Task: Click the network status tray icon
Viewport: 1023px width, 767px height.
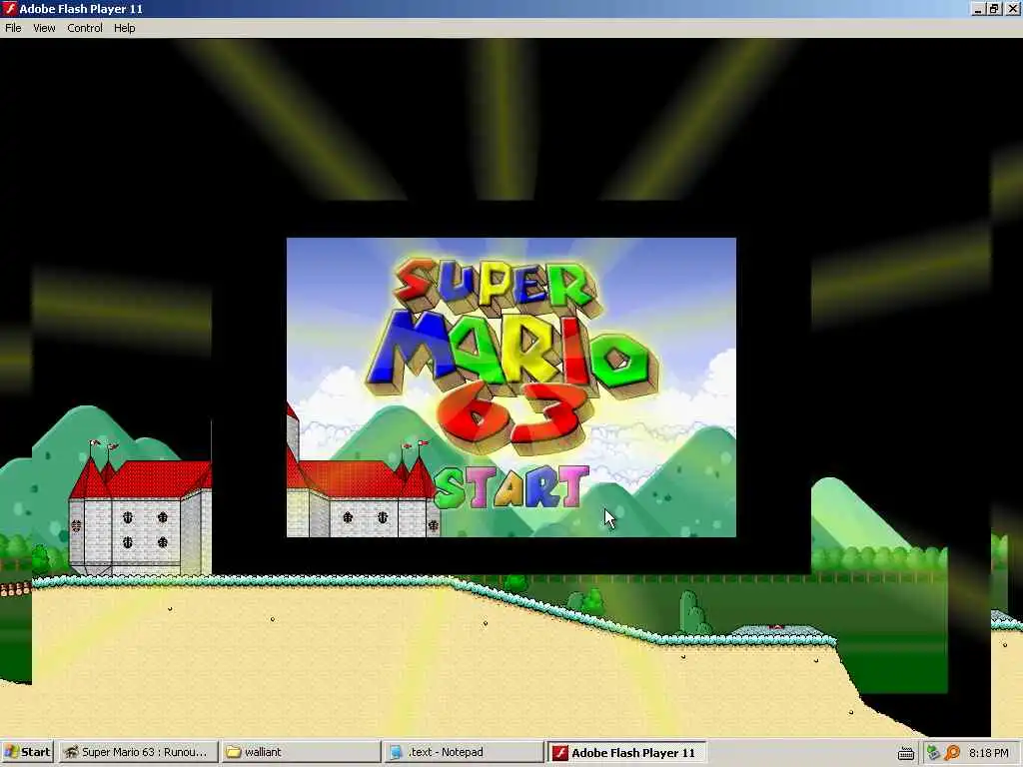Action: click(933, 753)
